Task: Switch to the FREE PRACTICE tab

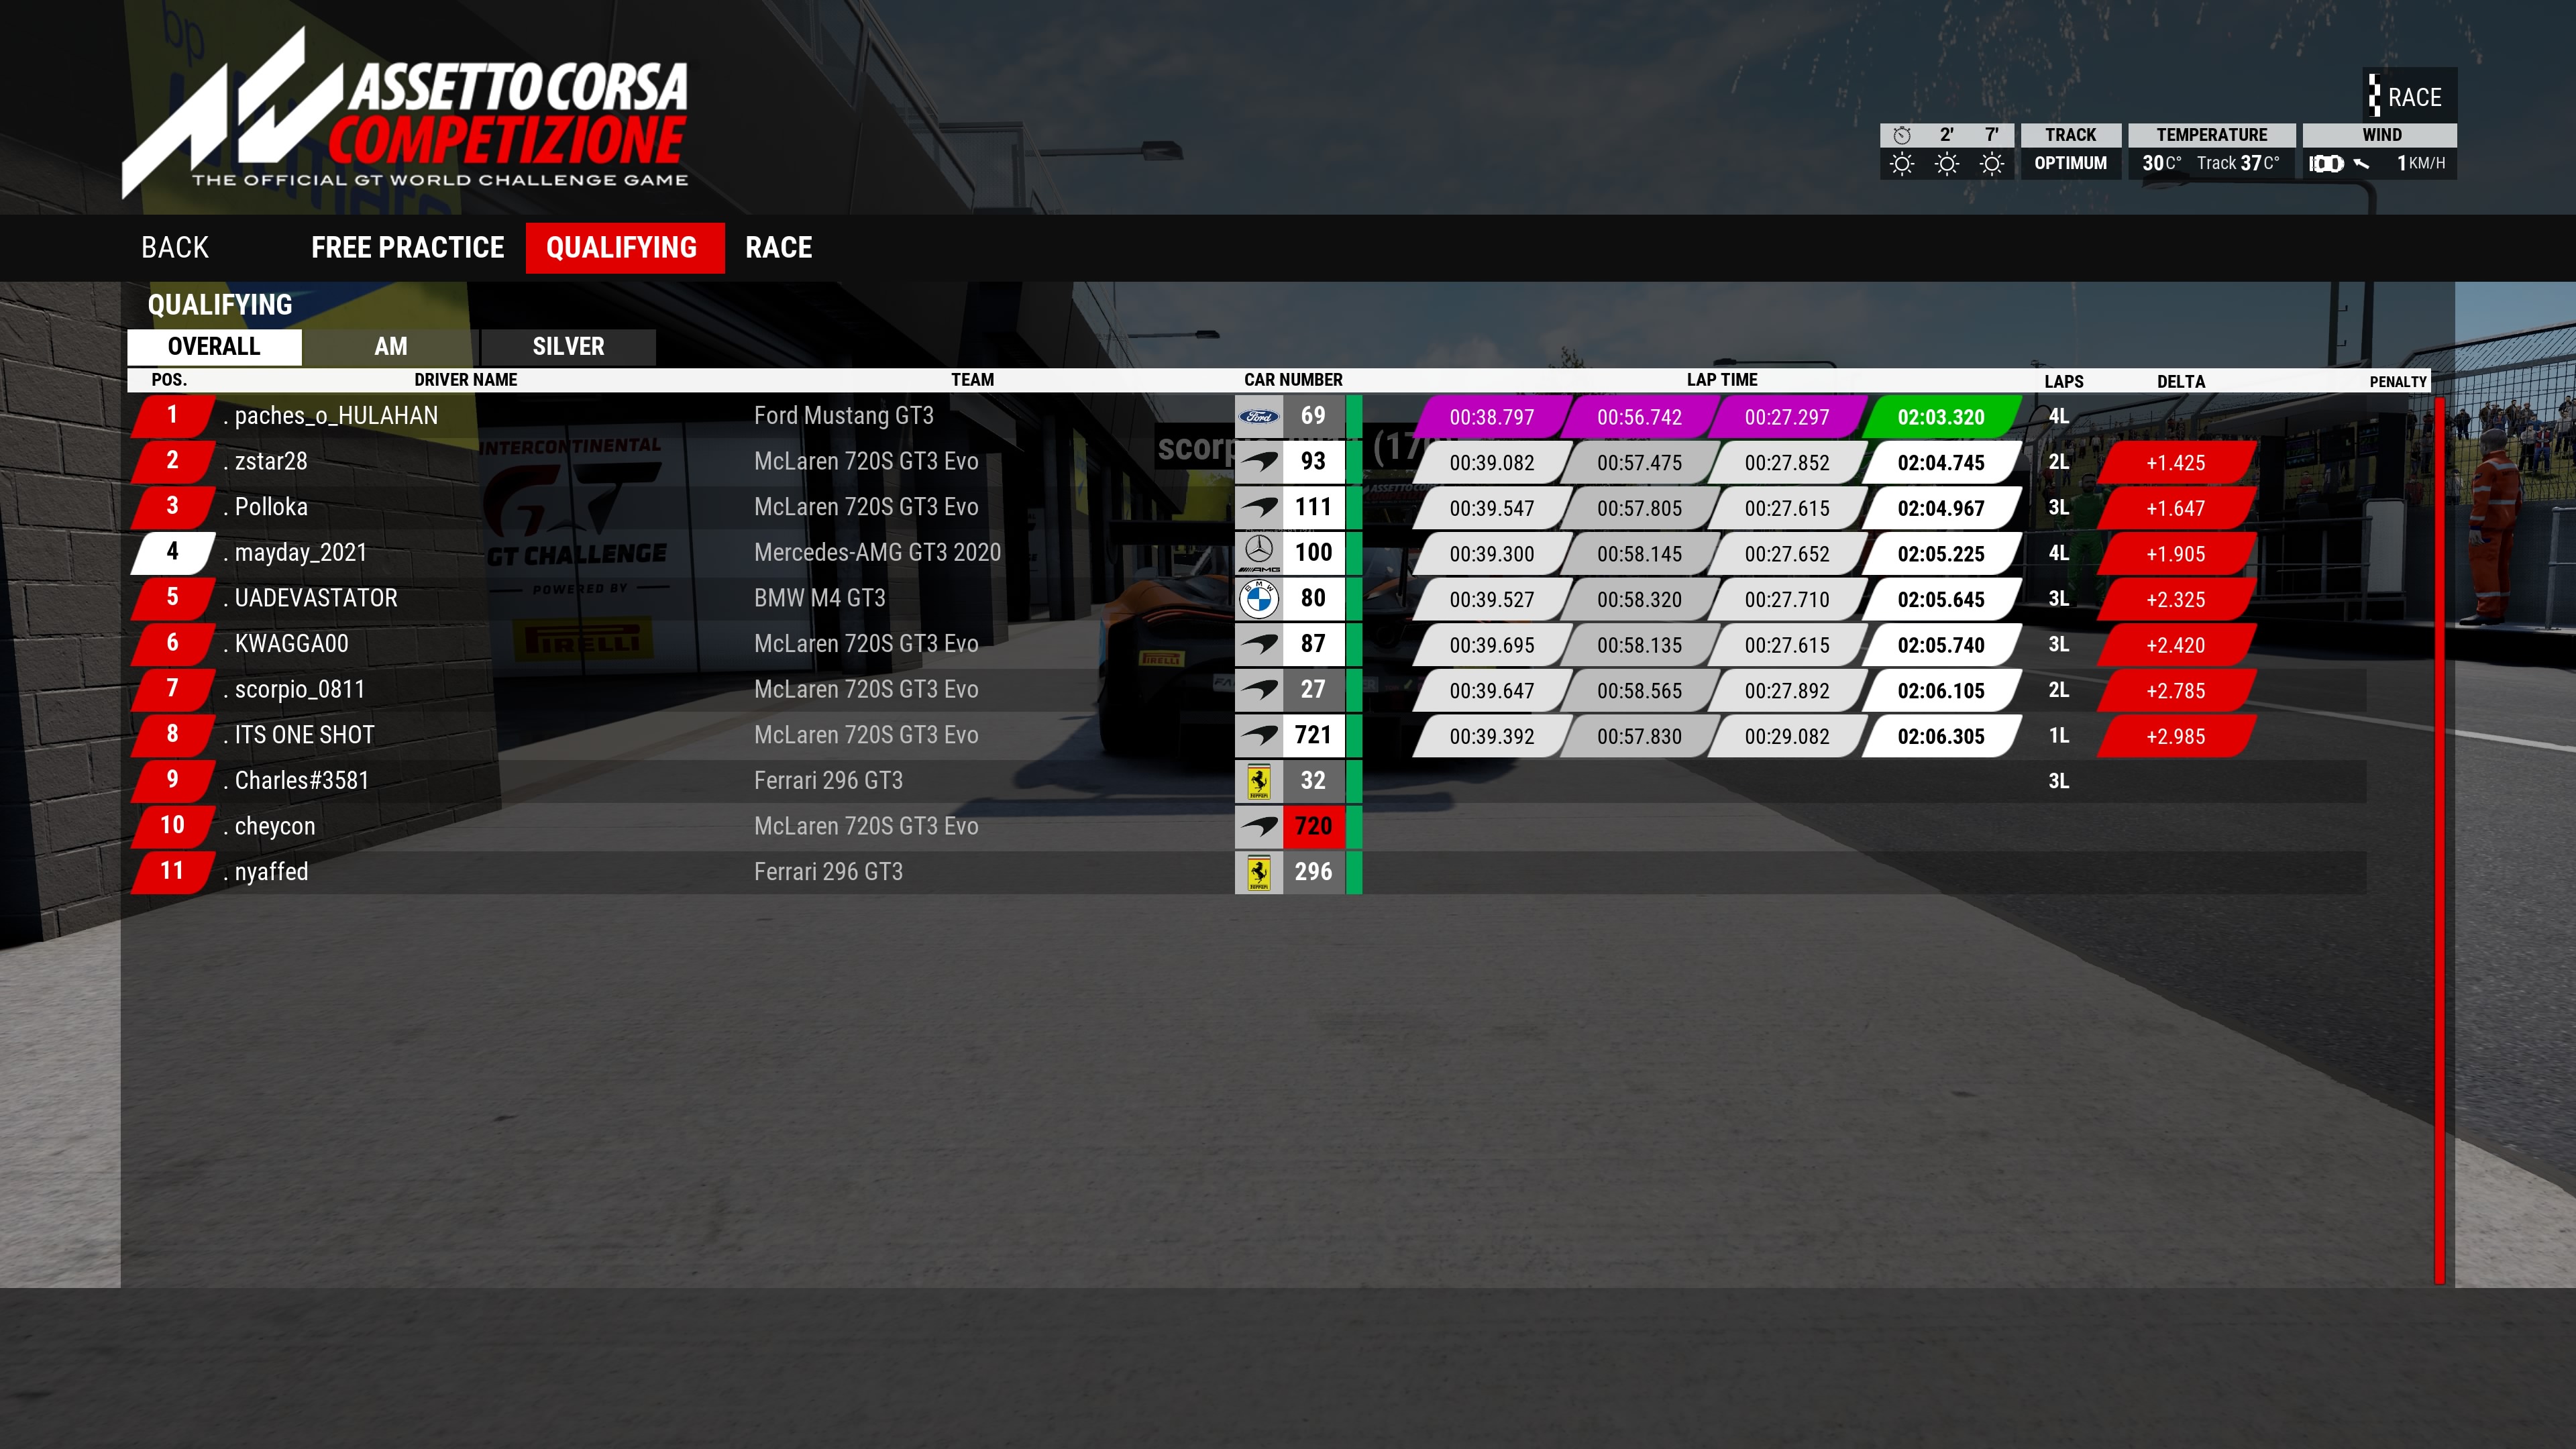Action: (x=407, y=247)
